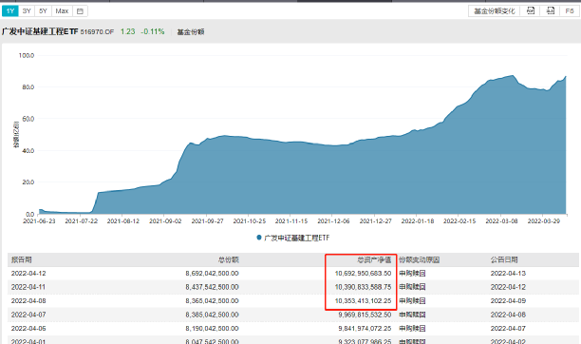Click the 2021-12-27 x-axis label
This screenshot has width=581, height=344.
pos(375,221)
